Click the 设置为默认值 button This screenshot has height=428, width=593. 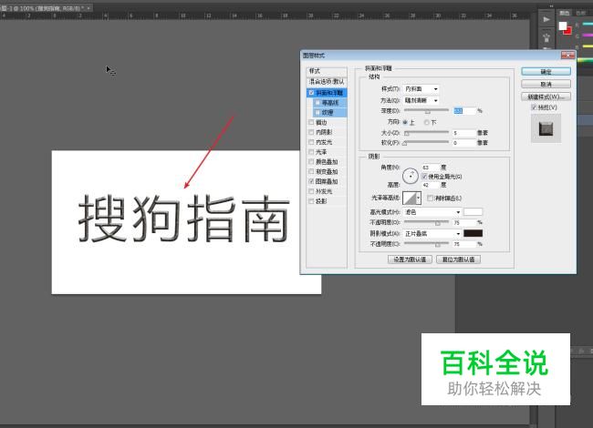click(410, 260)
